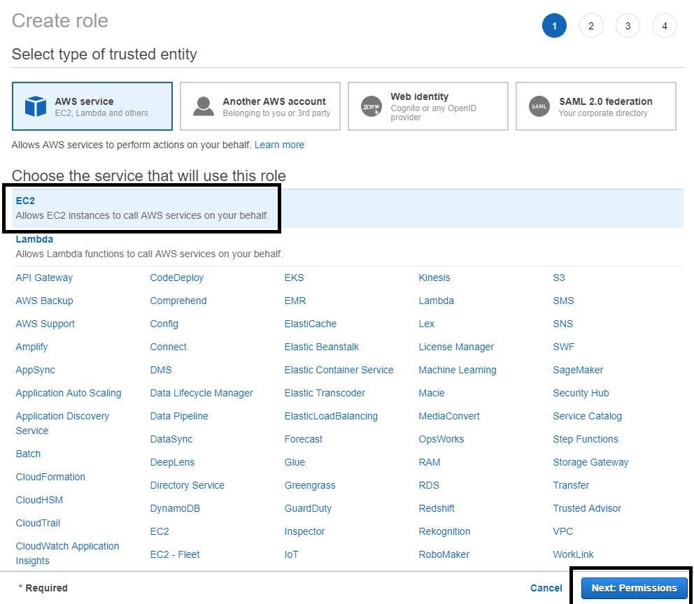This screenshot has width=694, height=604.
Task: Go to step 3 indicator
Action: (x=628, y=26)
